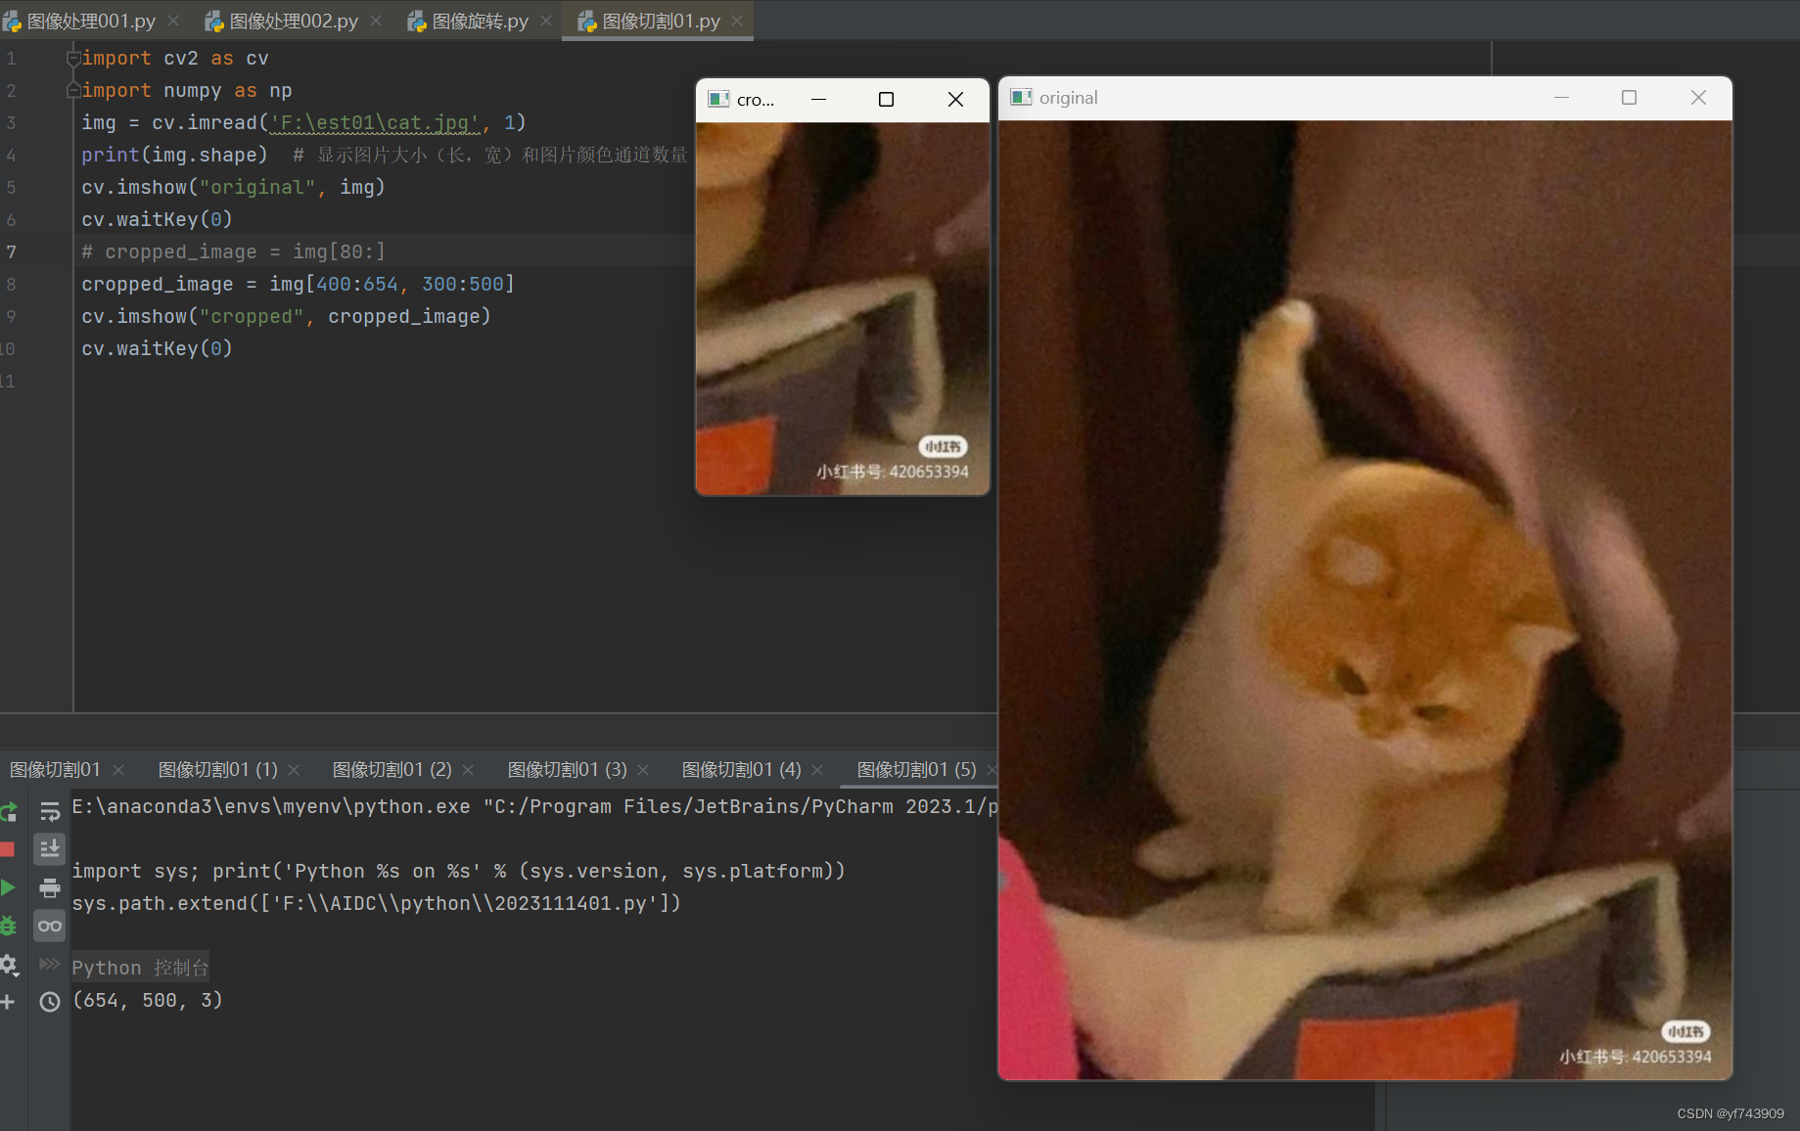
Task: Print console output using printer icon
Action: 50,887
